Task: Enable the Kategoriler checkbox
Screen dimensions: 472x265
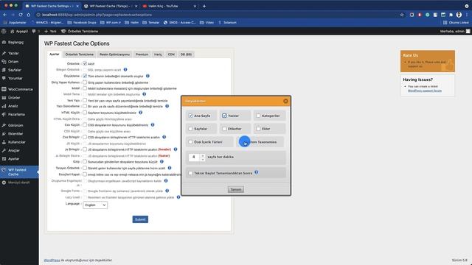Action: (258, 116)
